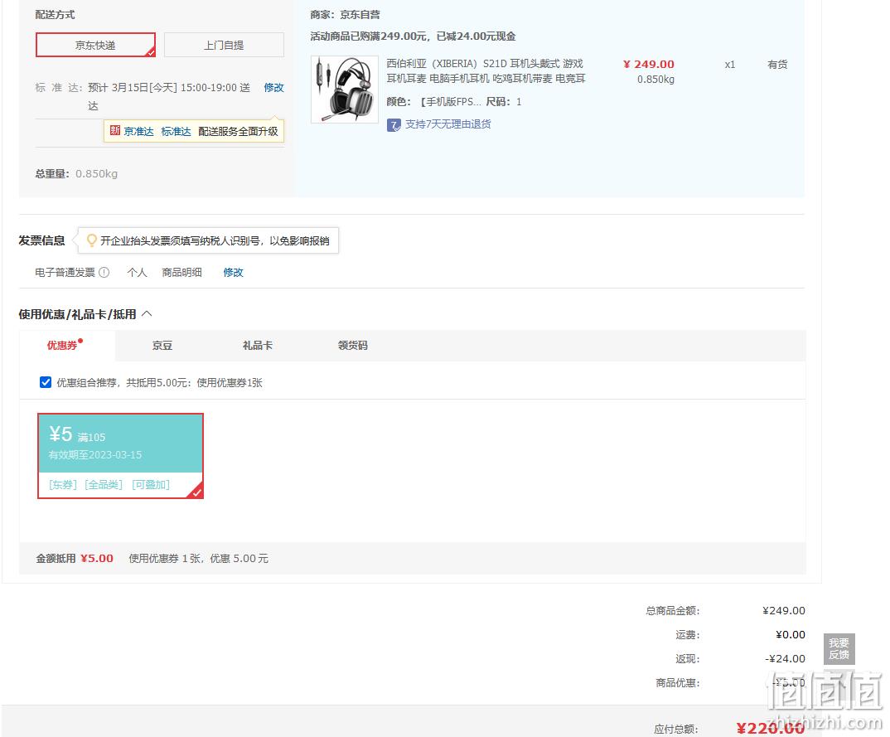Click the info icon beside 电子普通发票
This screenshot has height=737, width=890.
point(104,273)
